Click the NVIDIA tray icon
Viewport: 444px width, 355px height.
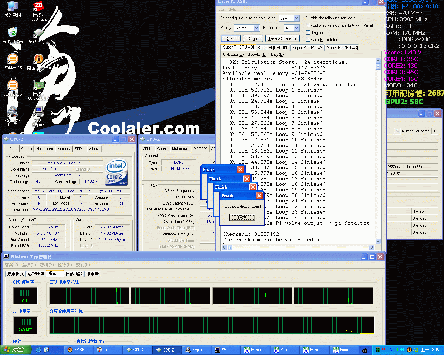(x=416, y=350)
